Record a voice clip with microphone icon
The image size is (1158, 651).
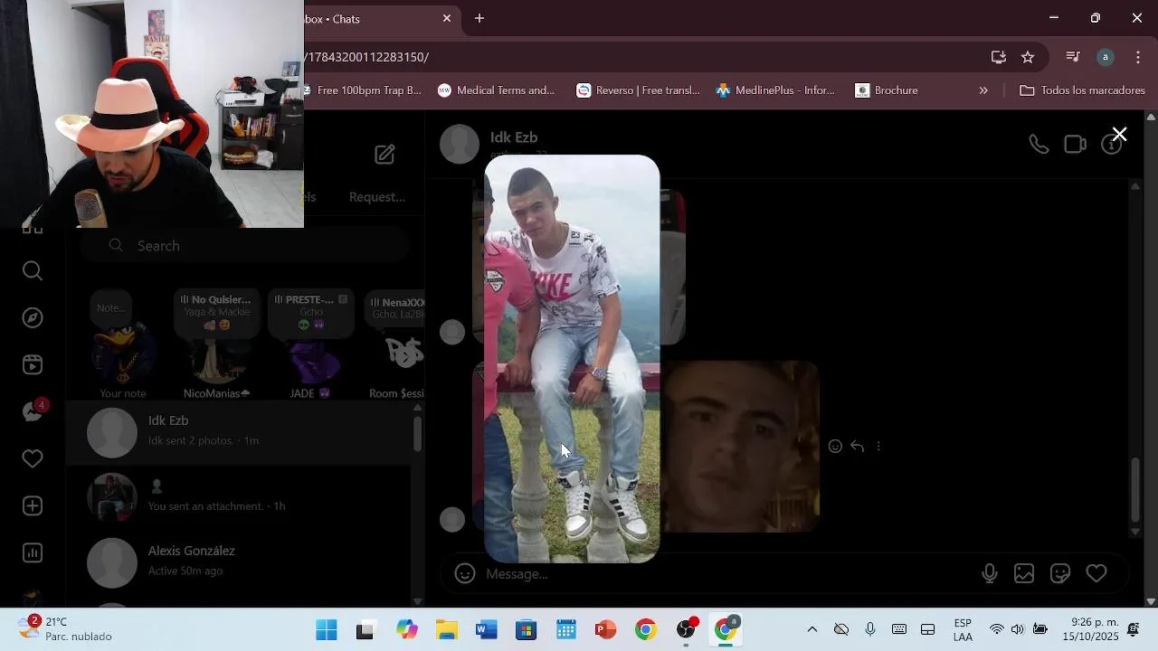click(x=990, y=573)
